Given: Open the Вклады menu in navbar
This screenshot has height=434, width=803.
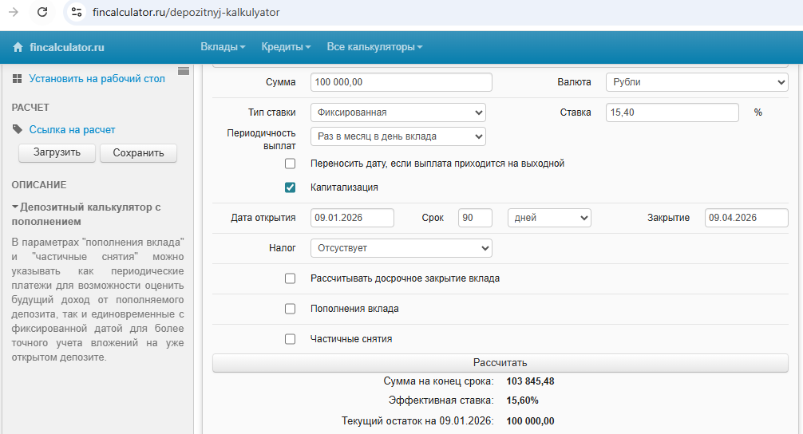Looking at the screenshot, I should [222, 47].
